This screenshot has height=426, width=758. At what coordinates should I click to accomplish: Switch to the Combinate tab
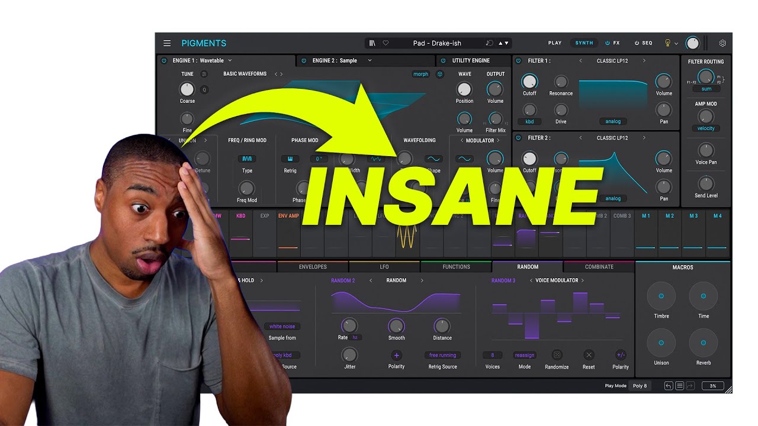[599, 267]
